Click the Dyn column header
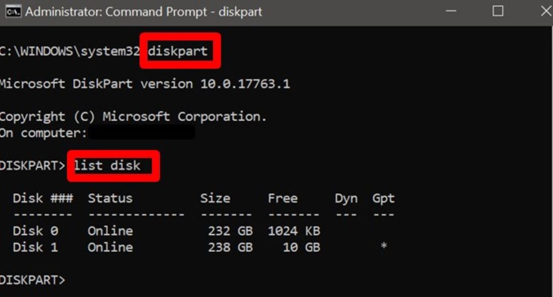Image resolution: width=553 pixels, height=297 pixels. [x=346, y=198]
